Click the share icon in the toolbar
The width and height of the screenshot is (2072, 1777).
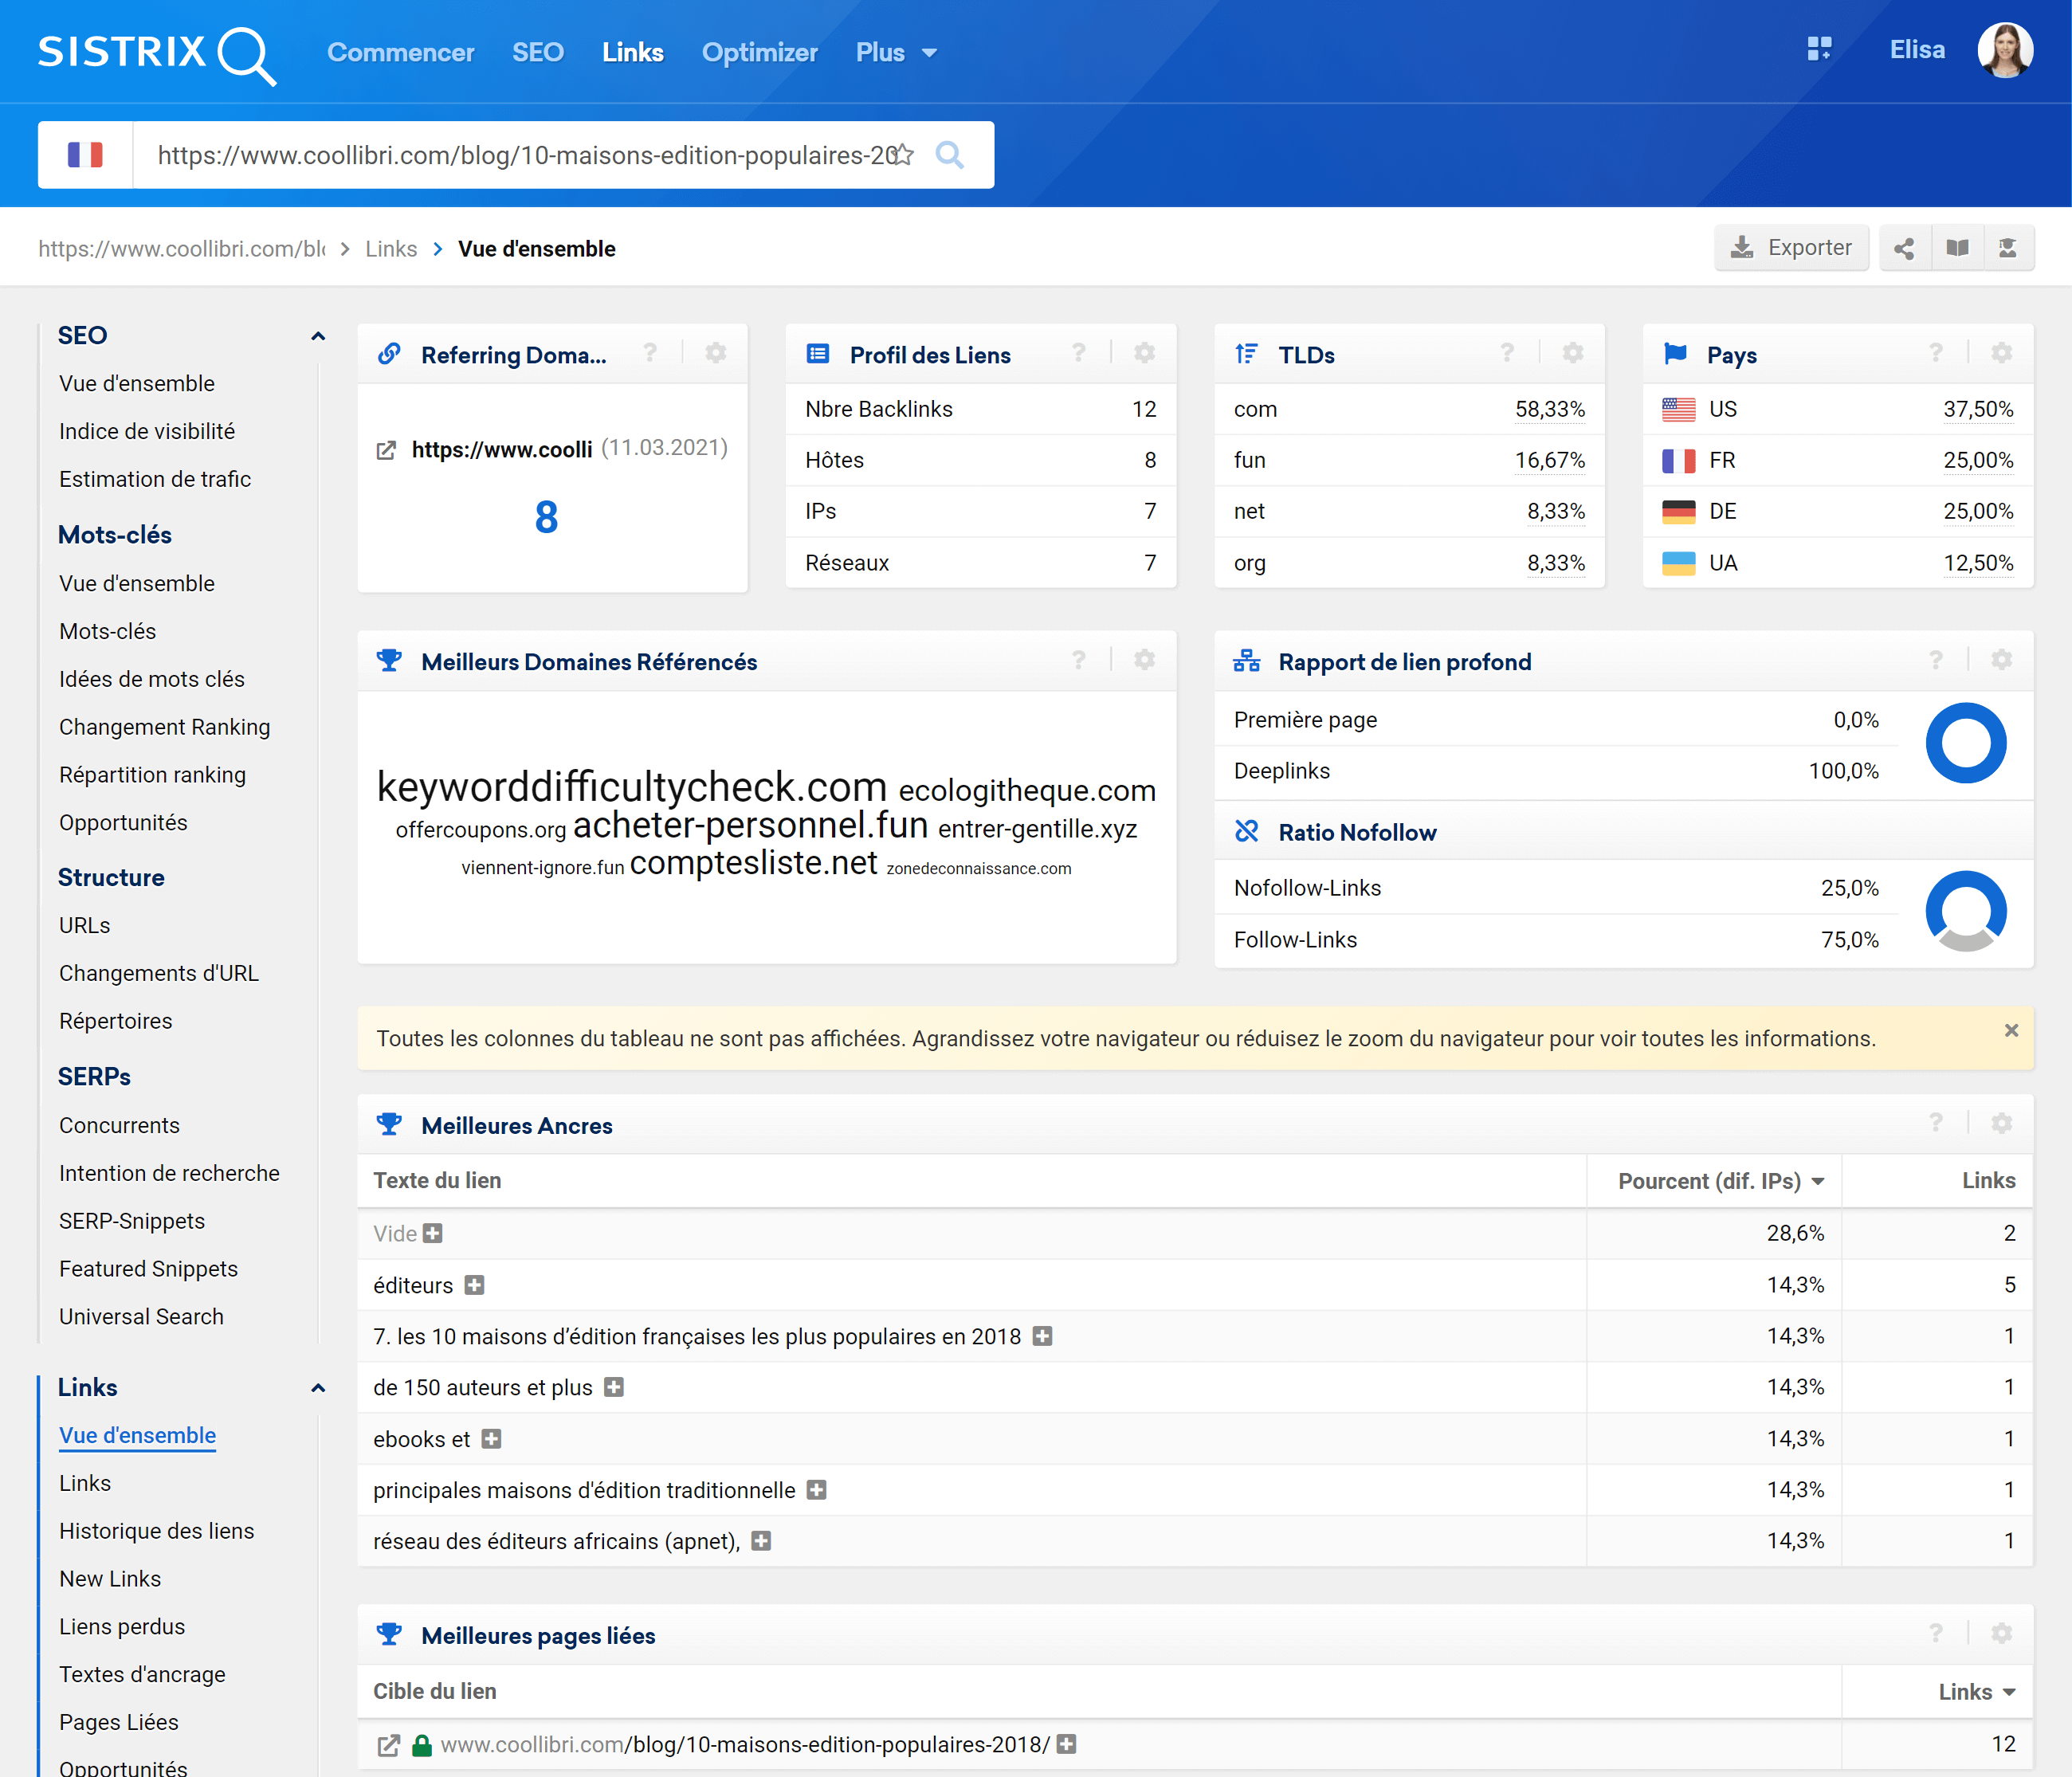pyautogui.click(x=1904, y=248)
